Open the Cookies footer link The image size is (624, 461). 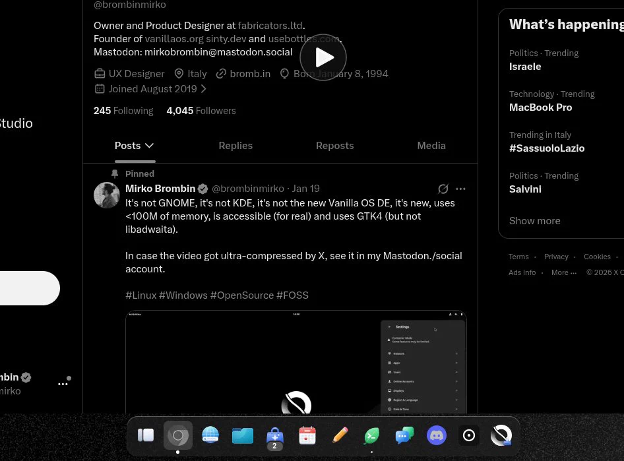(x=597, y=257)
